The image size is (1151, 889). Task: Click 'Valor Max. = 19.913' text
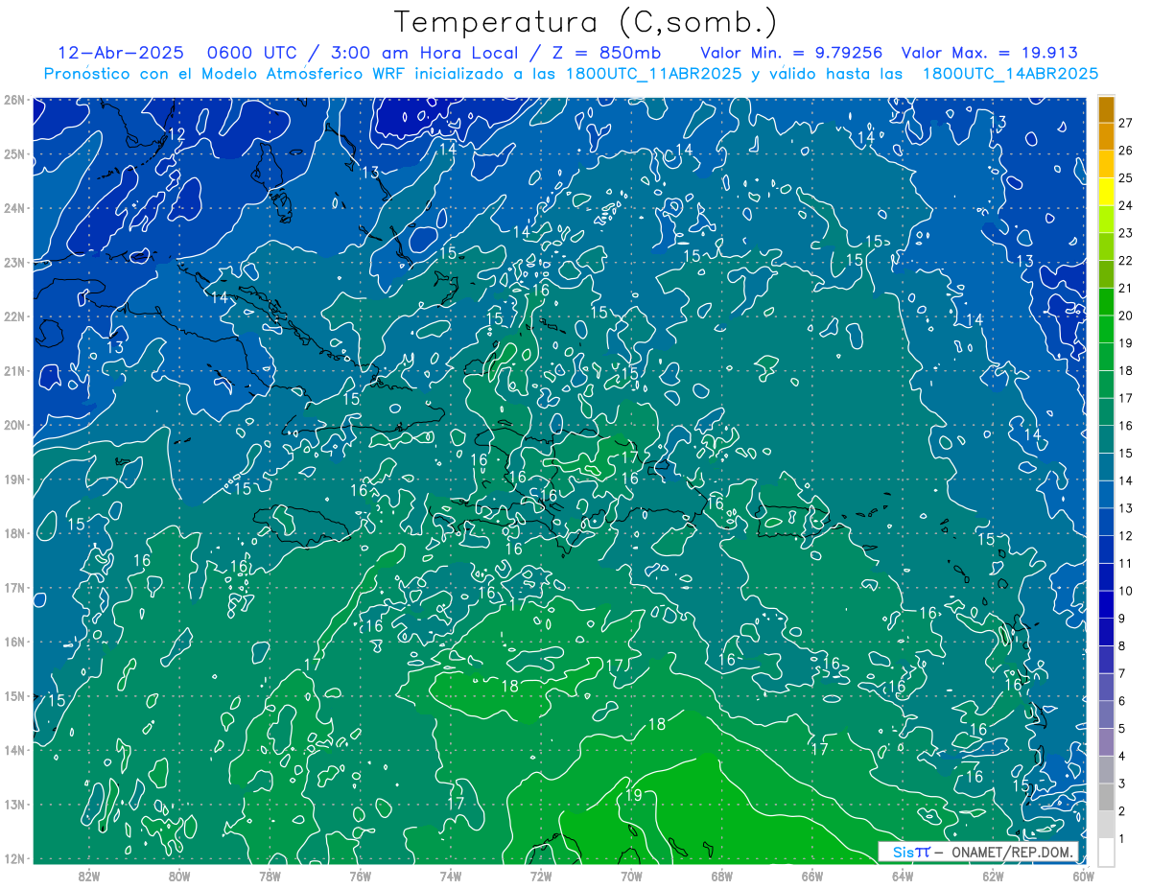coord(990,53)
